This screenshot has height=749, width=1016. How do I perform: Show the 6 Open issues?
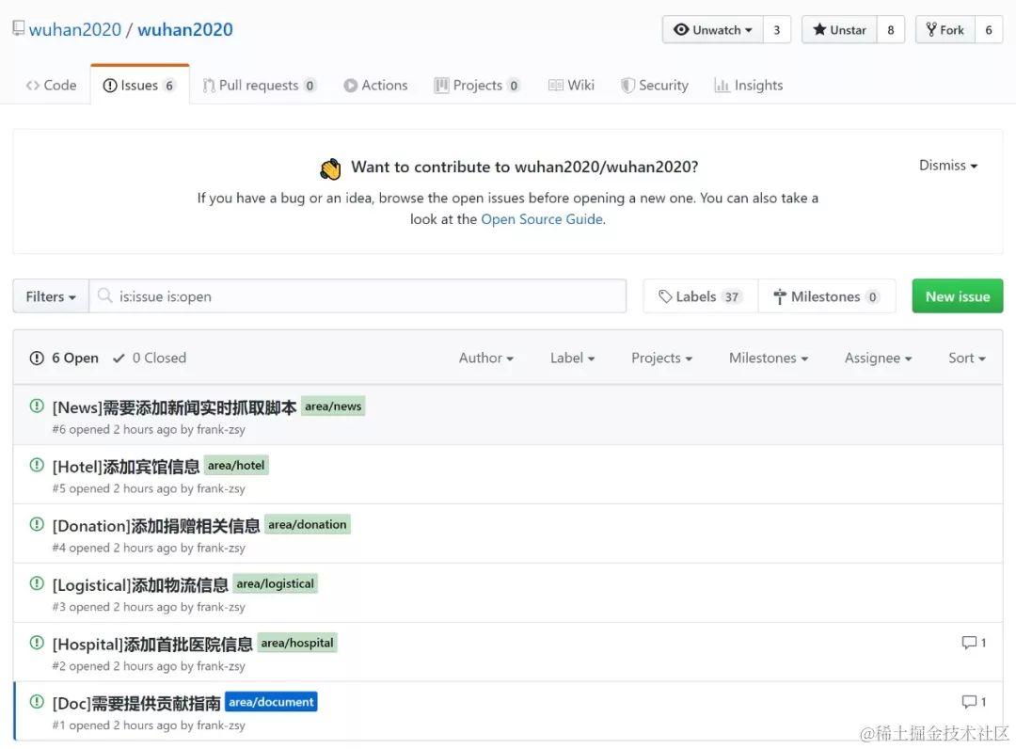pos(64,358)
